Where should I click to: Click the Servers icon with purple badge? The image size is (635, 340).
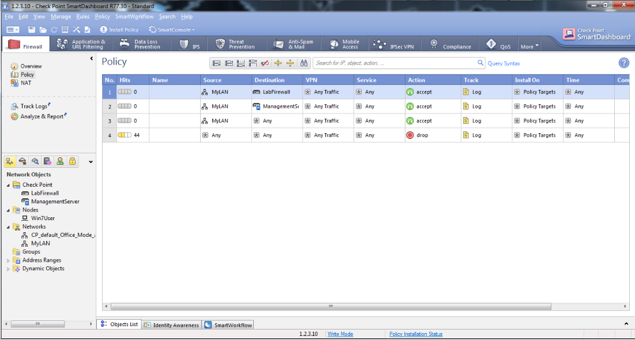pyautogui.click(x=48, y=161)
